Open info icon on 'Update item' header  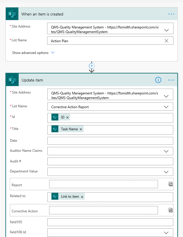tap(158, 80)
